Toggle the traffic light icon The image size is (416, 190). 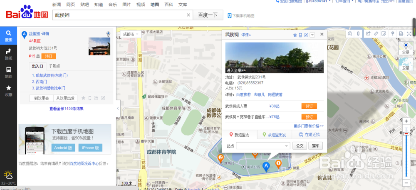358,33
